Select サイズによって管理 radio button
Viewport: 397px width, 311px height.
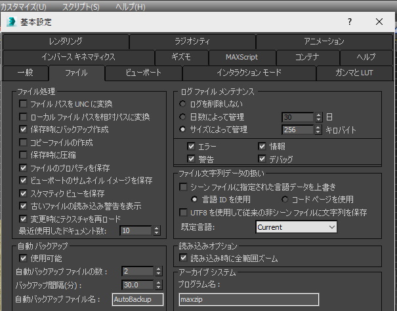coord(182,130)
